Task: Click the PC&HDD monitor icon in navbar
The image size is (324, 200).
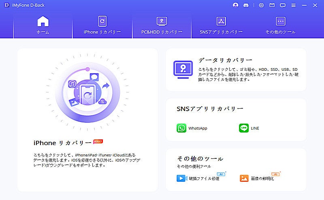Action: 162,21
